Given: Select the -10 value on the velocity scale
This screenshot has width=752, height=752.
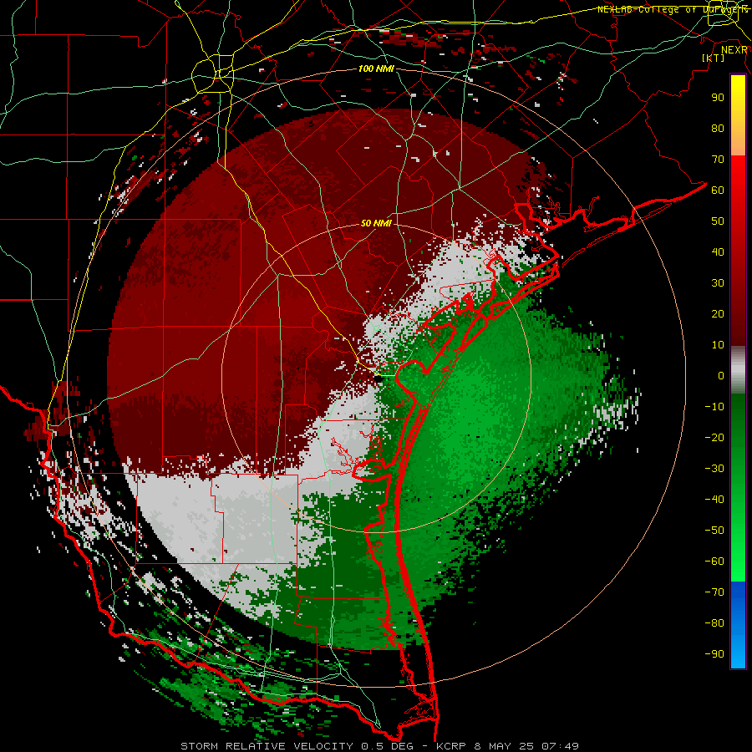Looking at the screenshot, I should pos(714,407).
